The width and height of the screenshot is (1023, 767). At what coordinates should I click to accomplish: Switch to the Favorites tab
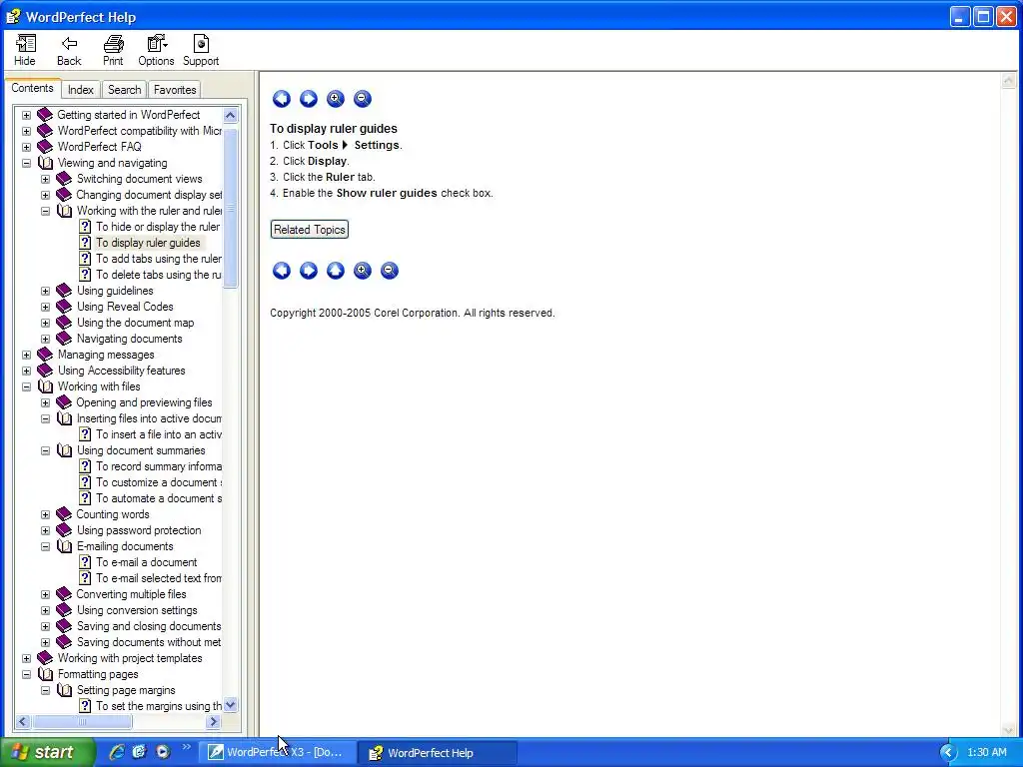(x=174, y=89)
